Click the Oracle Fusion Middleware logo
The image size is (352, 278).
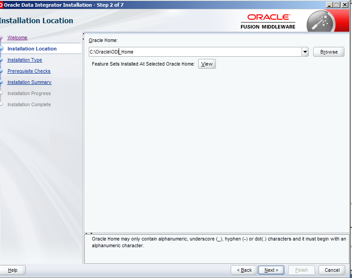tap(268, 21)
